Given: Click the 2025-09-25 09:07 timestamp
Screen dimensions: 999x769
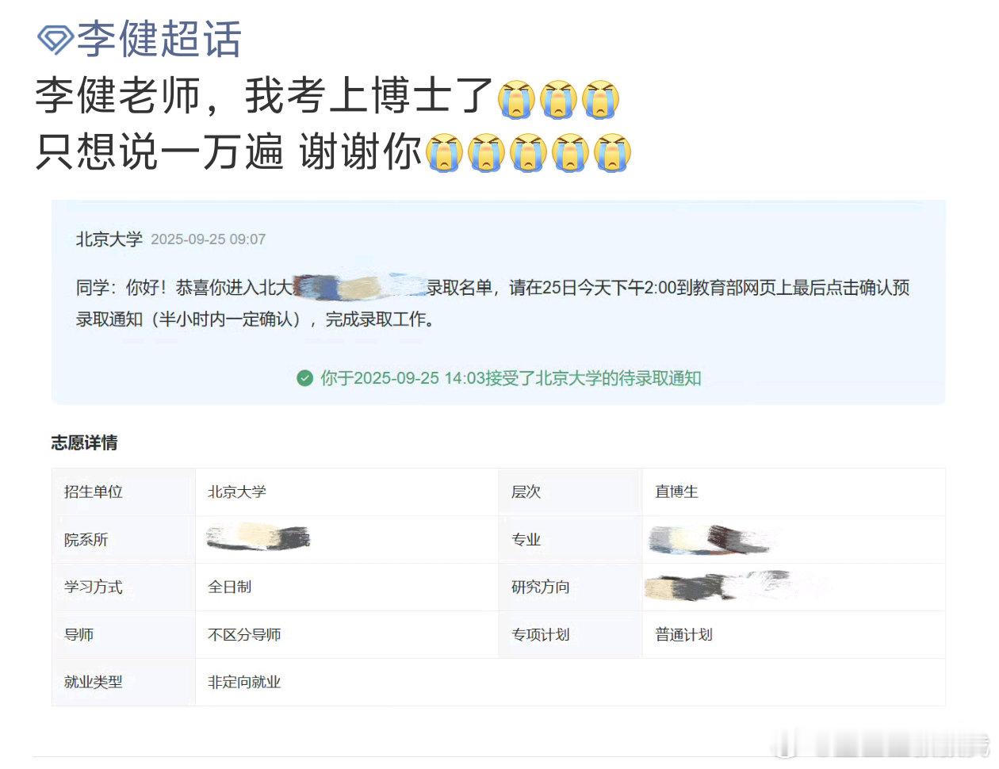Looking at the screenshot, I should coord(208,239).
